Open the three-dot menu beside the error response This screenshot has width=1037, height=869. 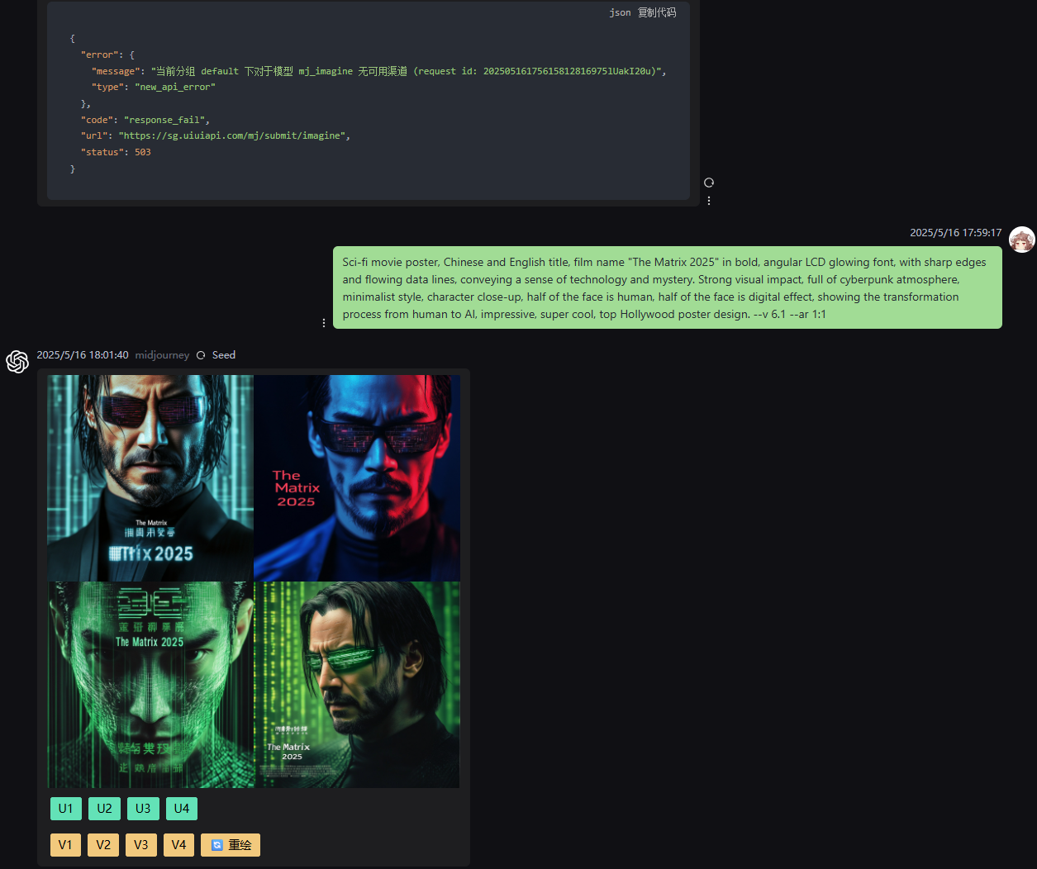pos(709,200)
